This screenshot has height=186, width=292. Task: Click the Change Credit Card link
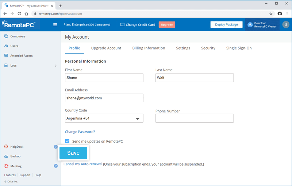tap(138, 25)
